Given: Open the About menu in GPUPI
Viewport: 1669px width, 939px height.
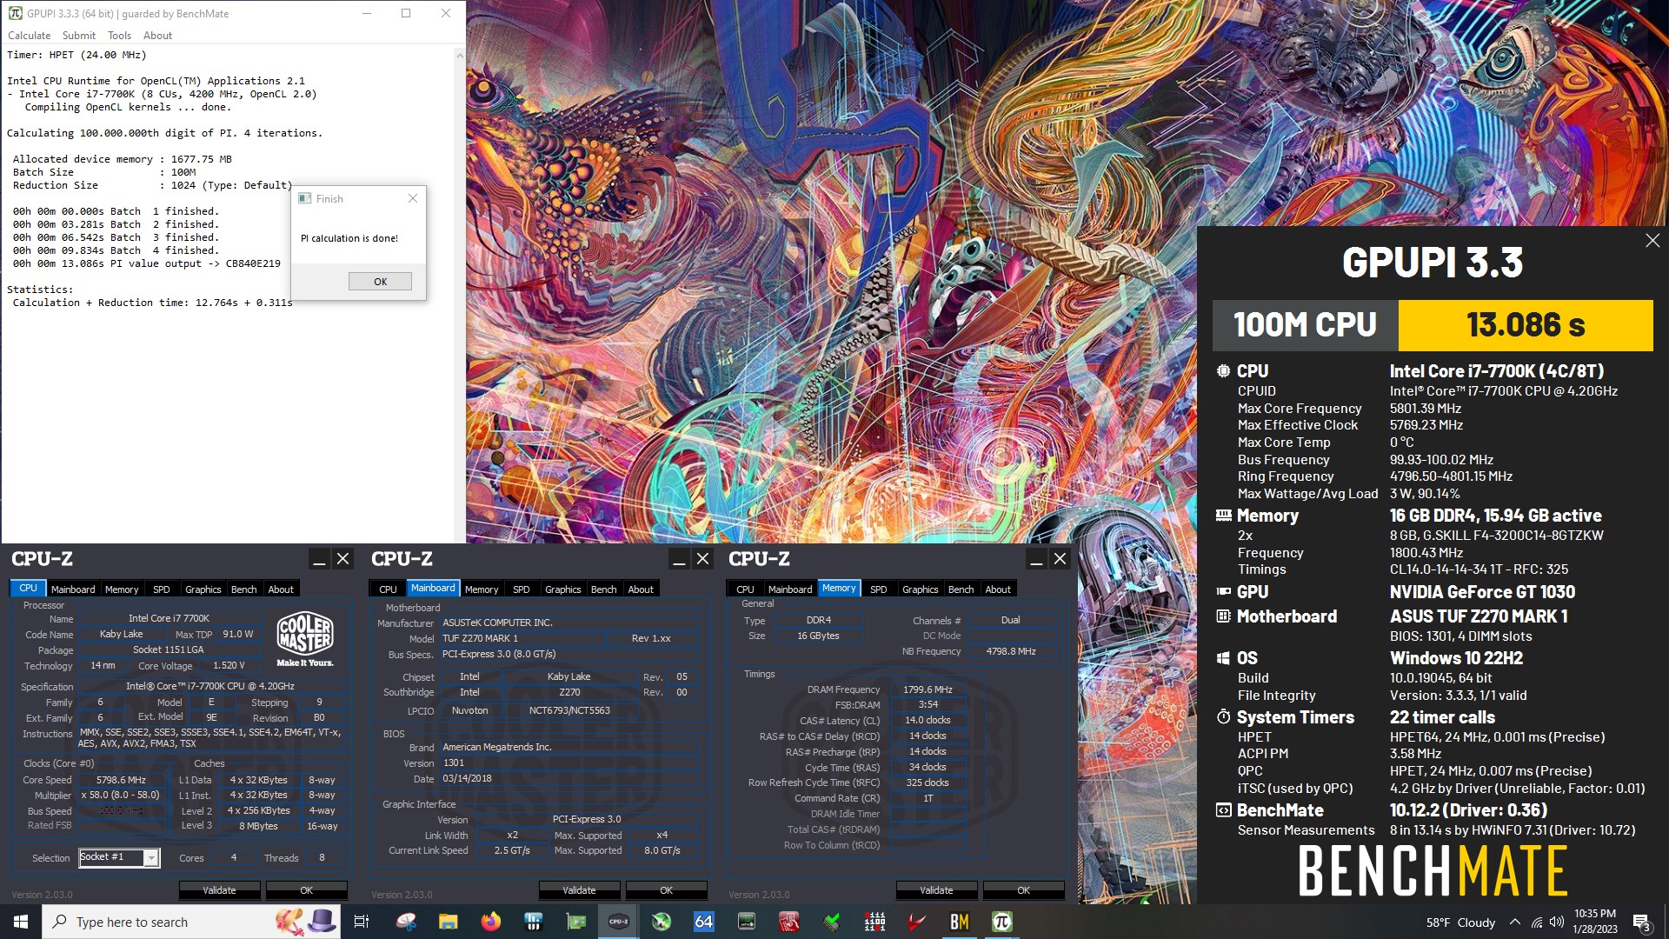Looking at the screenshot, I should pyautogui.click(x=157, y=36).
